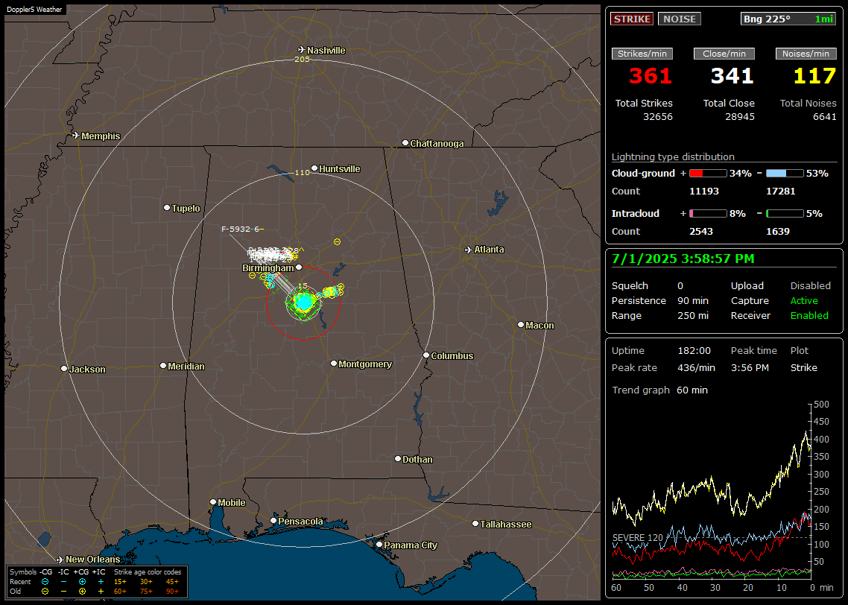Click the 205 range ring label
The width and height of the screenshot is (848, 605).
coord(302,59)
